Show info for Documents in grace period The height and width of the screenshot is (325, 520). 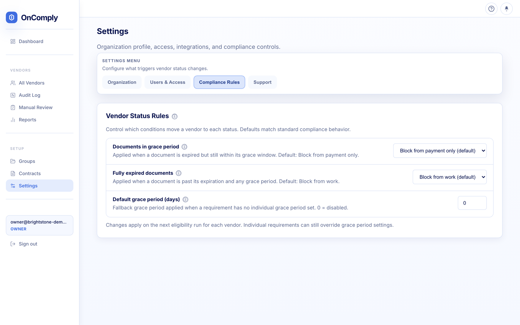[x=184, y=147]
